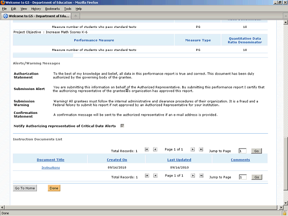
Task: Open the File menu
Action: [x=4, y=9]
